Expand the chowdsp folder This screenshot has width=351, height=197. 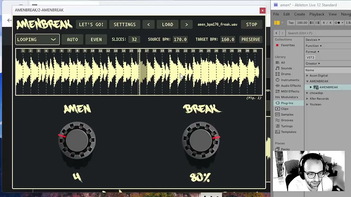(x=307, y=93)
